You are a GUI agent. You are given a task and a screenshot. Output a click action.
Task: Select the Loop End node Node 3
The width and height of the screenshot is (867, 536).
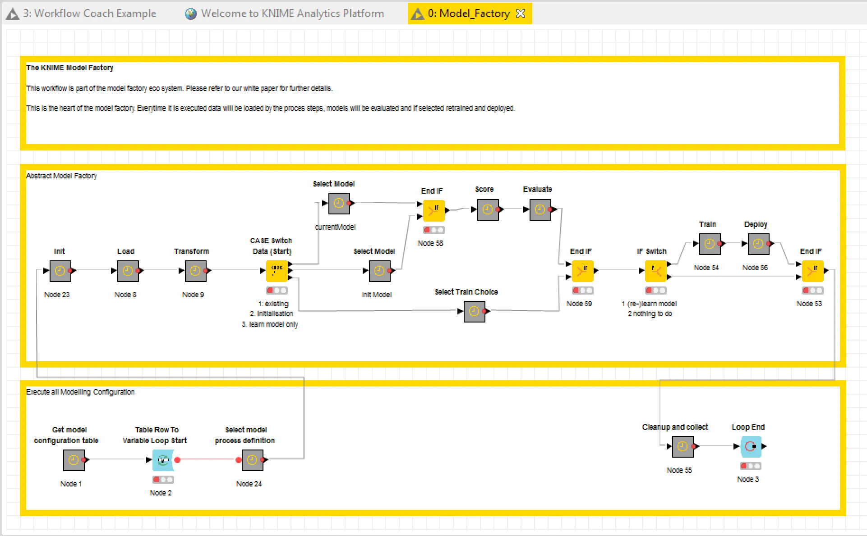pyautogui.click(x=750, y=446)
